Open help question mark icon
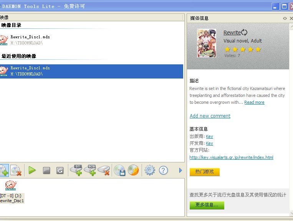Image resolution: width=293 pixels, height=221 pixels. (x=163, y=170)
